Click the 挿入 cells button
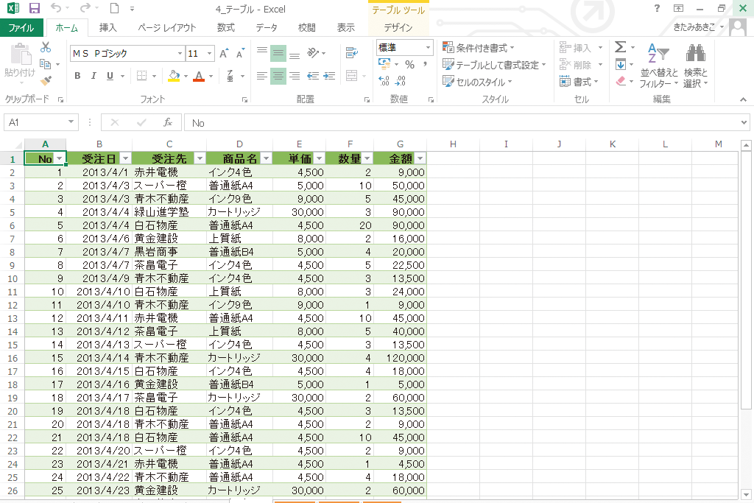This screenshot has height=503, width=754. 581,48
